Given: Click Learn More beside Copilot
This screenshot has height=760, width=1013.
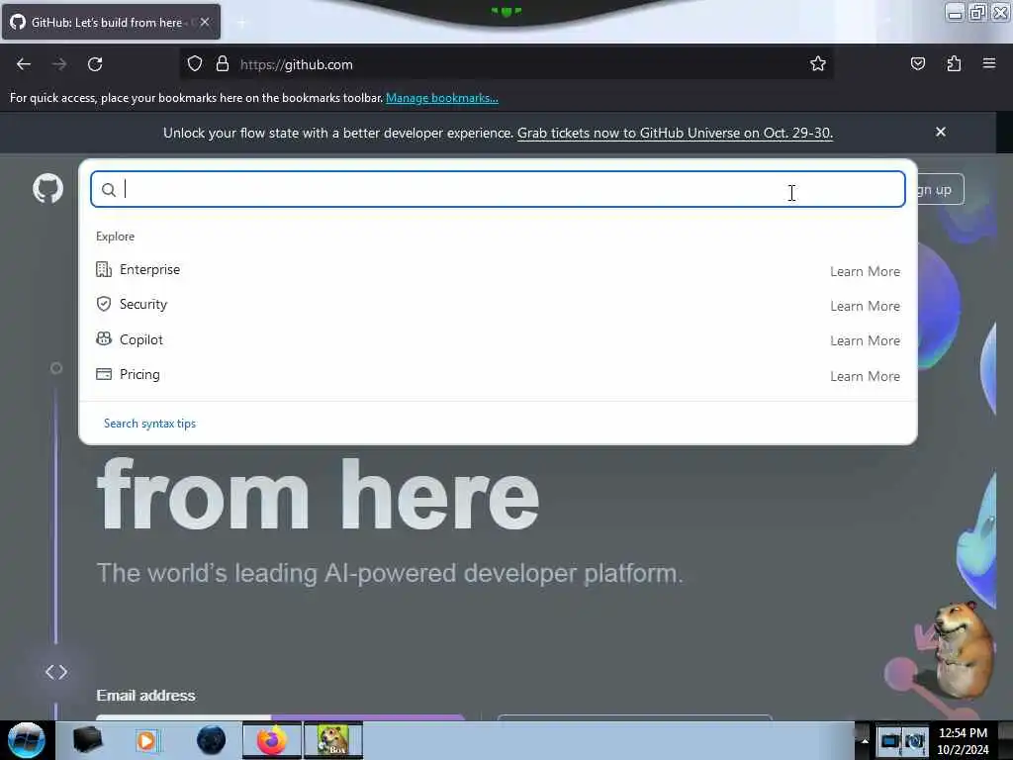Looking at the screenshot, I should point(865,340).
